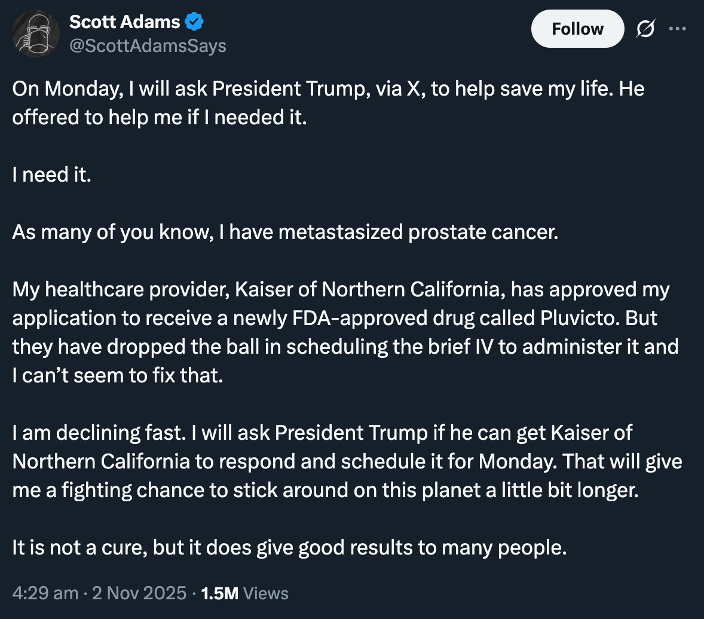
Task: Follow @ScottAdamsSays
Action: (x=577, y=28)
